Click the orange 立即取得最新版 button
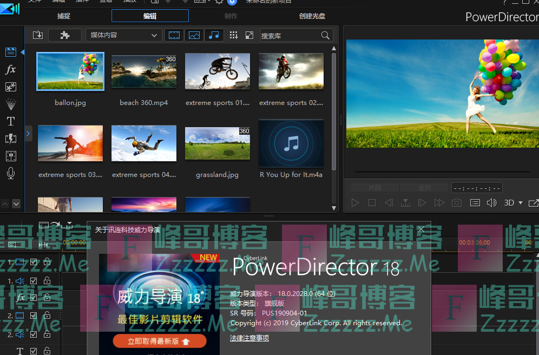Screen dimensions: 539x355 159,341
